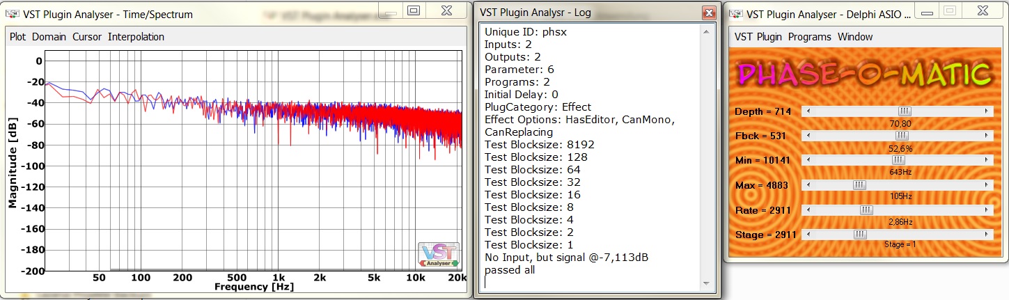The image size is (1009, 300).
Task: Decrease Stage with the left arrow
Action: [806, 235]
